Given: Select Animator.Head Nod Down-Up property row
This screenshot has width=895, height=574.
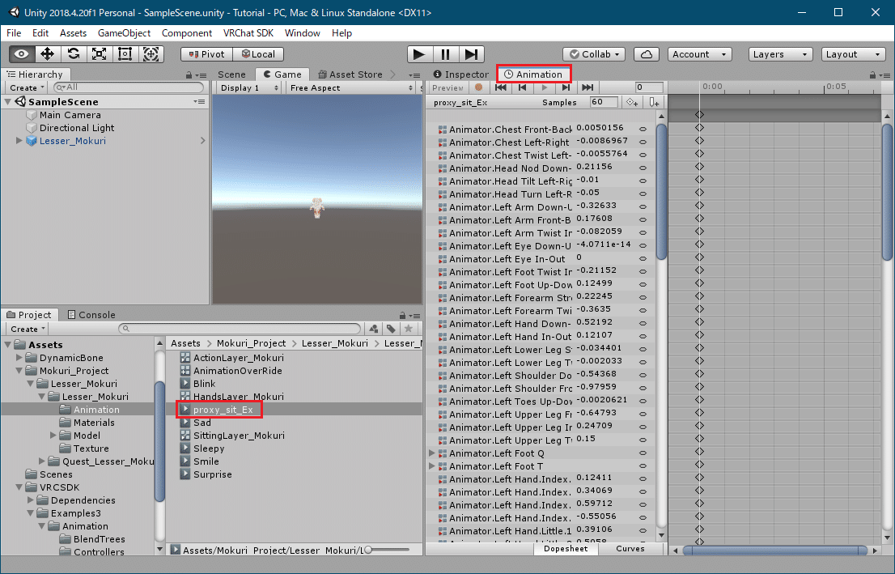Looking at the screenshot, I should coord(541,168).
